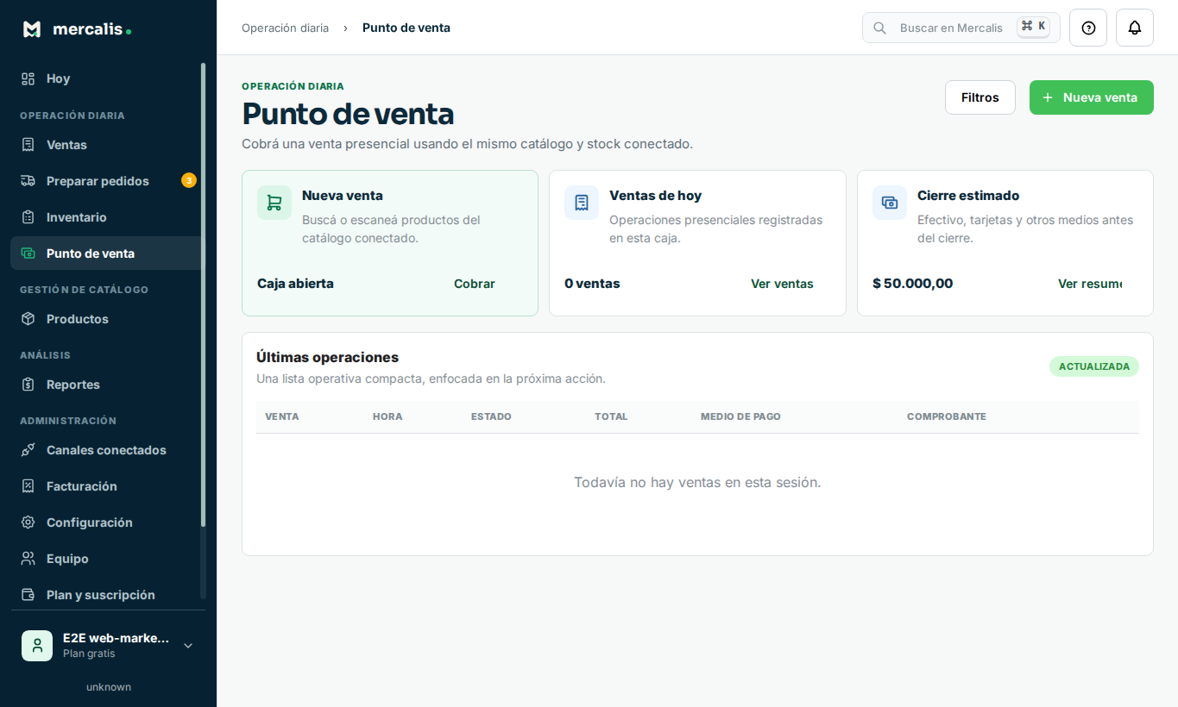
Task: Click the Productos box icon
Action: tap(28, 319)
